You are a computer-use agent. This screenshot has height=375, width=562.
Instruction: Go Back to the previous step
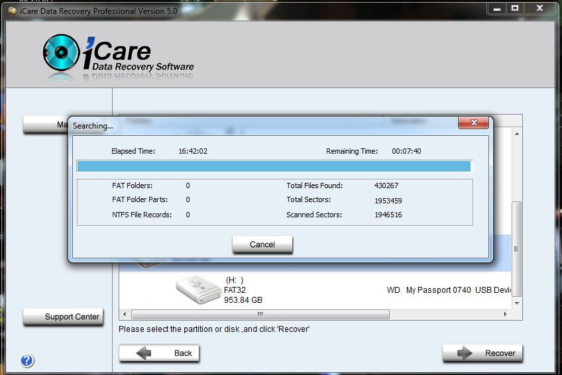click(159, 353)
